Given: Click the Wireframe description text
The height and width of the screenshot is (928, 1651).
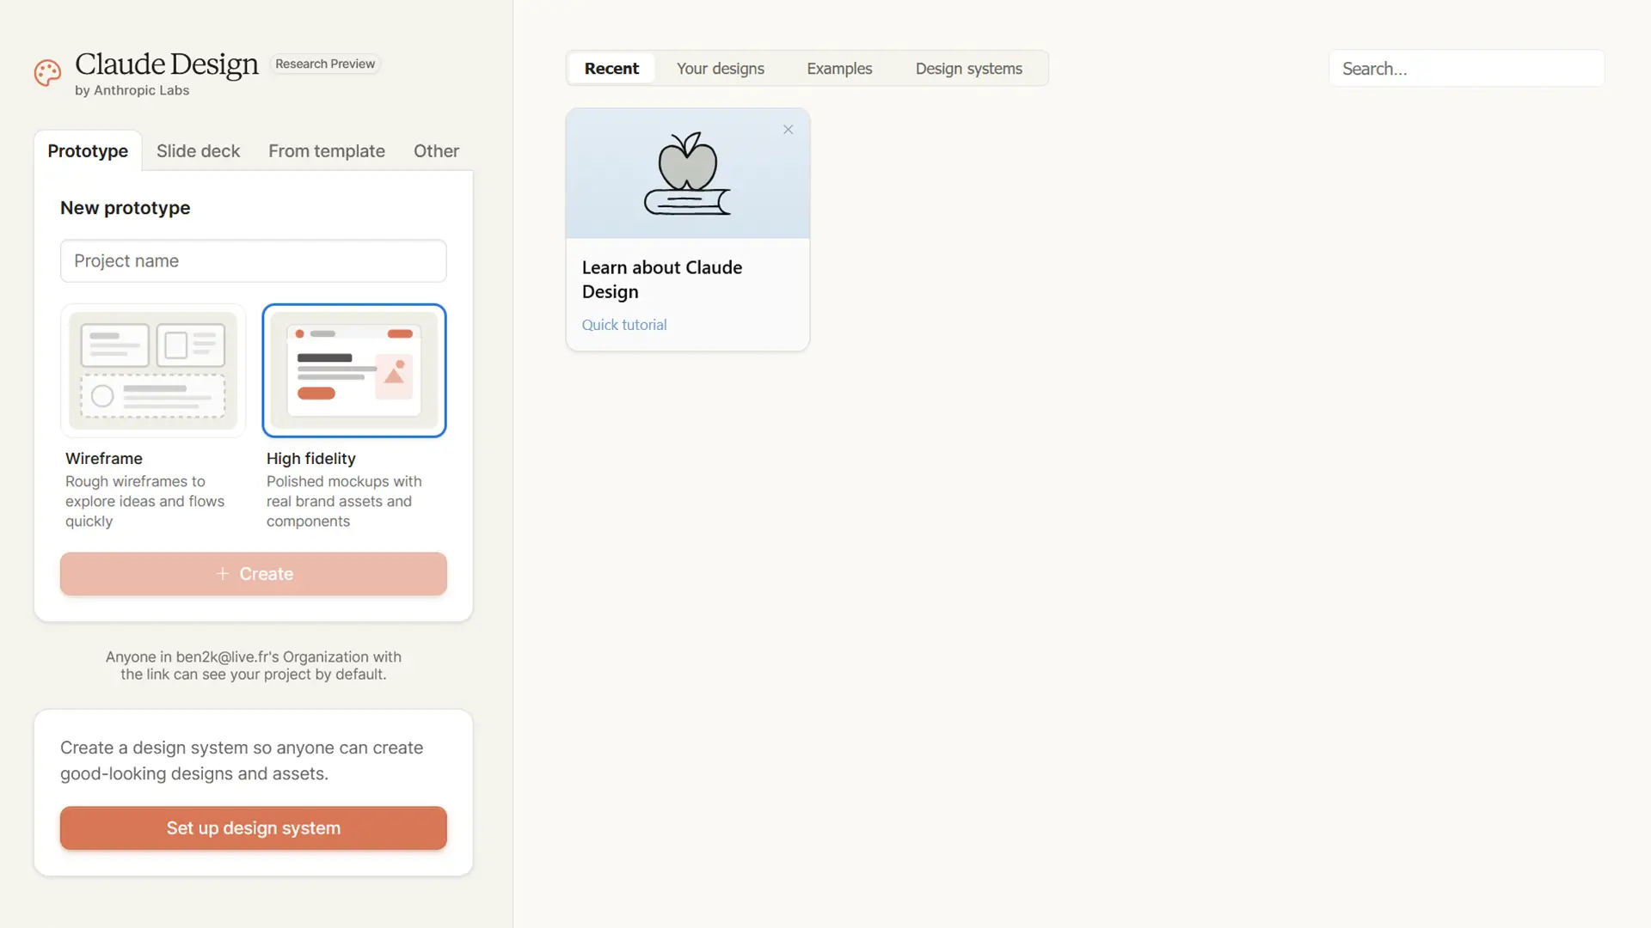Looking at the screenshot, I should 144,502.
